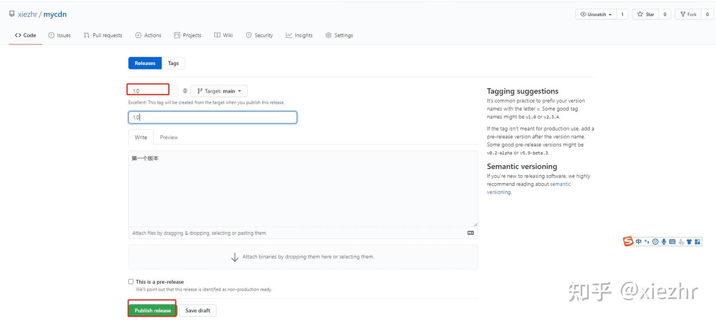Viewport: 716px width, 320px height.
Task: Open the Actions workflow icon in repo nav
Action: tap(138, 35)
